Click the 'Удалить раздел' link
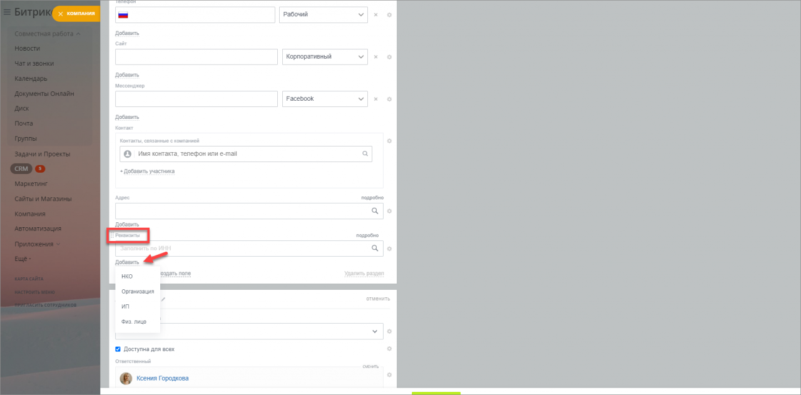 tap(364, 274)
